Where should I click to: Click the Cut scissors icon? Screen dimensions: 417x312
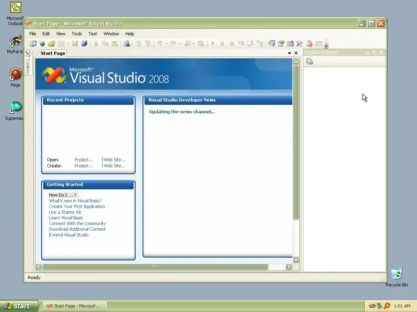point(96,43)
